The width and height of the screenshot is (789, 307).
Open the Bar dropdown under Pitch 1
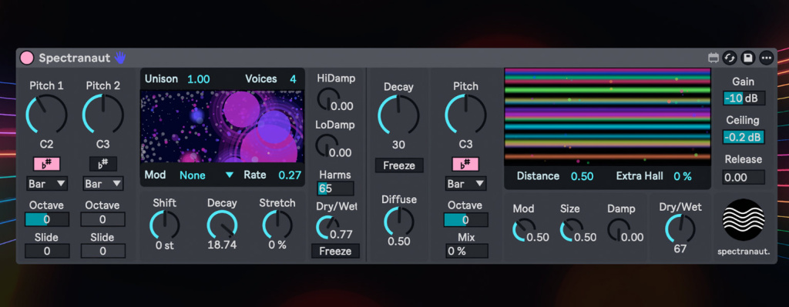[47, 183]
